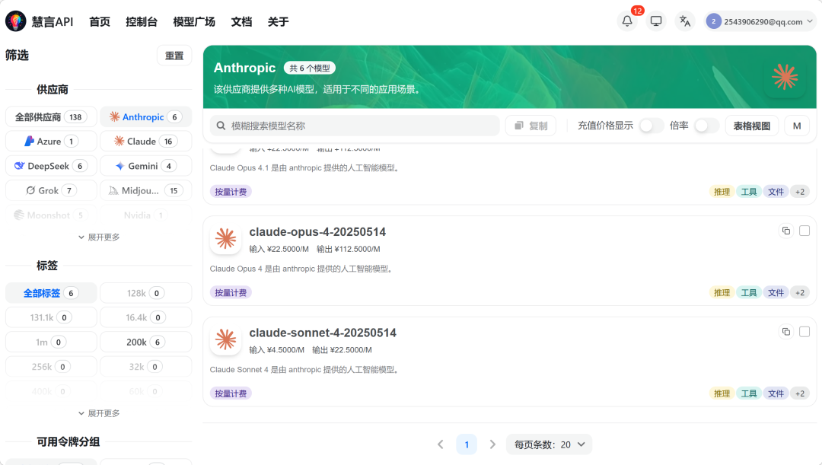This screenshot has height=465, width=822.
Task: Click the 重置 reset filters button
Action: [x=174, y=55]
